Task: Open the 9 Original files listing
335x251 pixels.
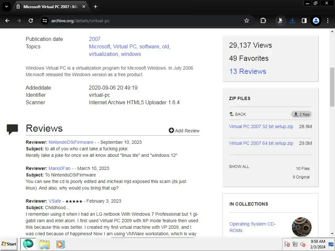Action: point(301,177)
